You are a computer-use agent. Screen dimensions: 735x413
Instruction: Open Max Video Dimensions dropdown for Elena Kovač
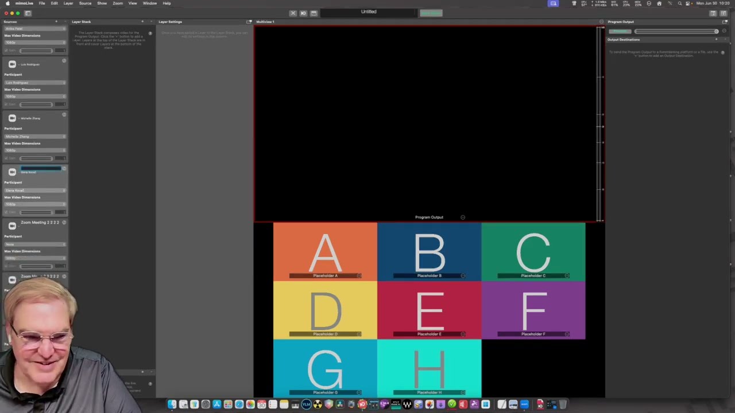coord(35,204)
